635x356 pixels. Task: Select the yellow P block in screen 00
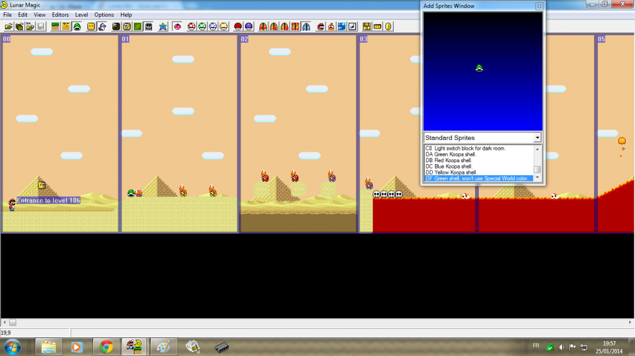42,185
